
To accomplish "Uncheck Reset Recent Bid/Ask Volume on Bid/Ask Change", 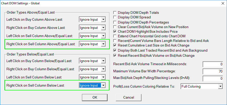I will click(115, 55).
